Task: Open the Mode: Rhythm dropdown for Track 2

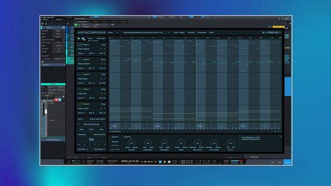Action: 84,64
